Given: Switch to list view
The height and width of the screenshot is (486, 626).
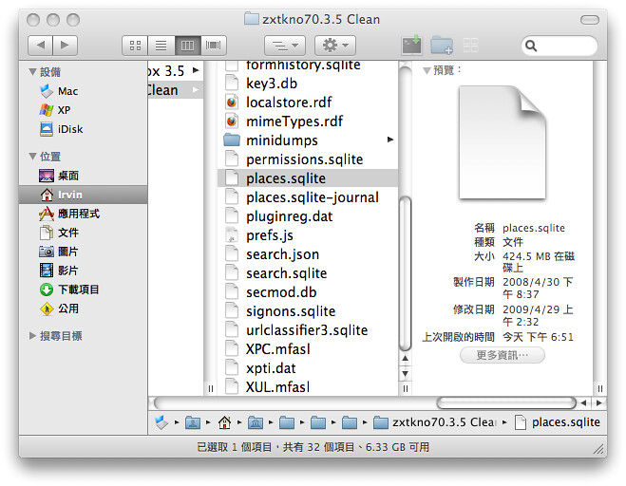Looking at the screenshot, I should 161,46.
